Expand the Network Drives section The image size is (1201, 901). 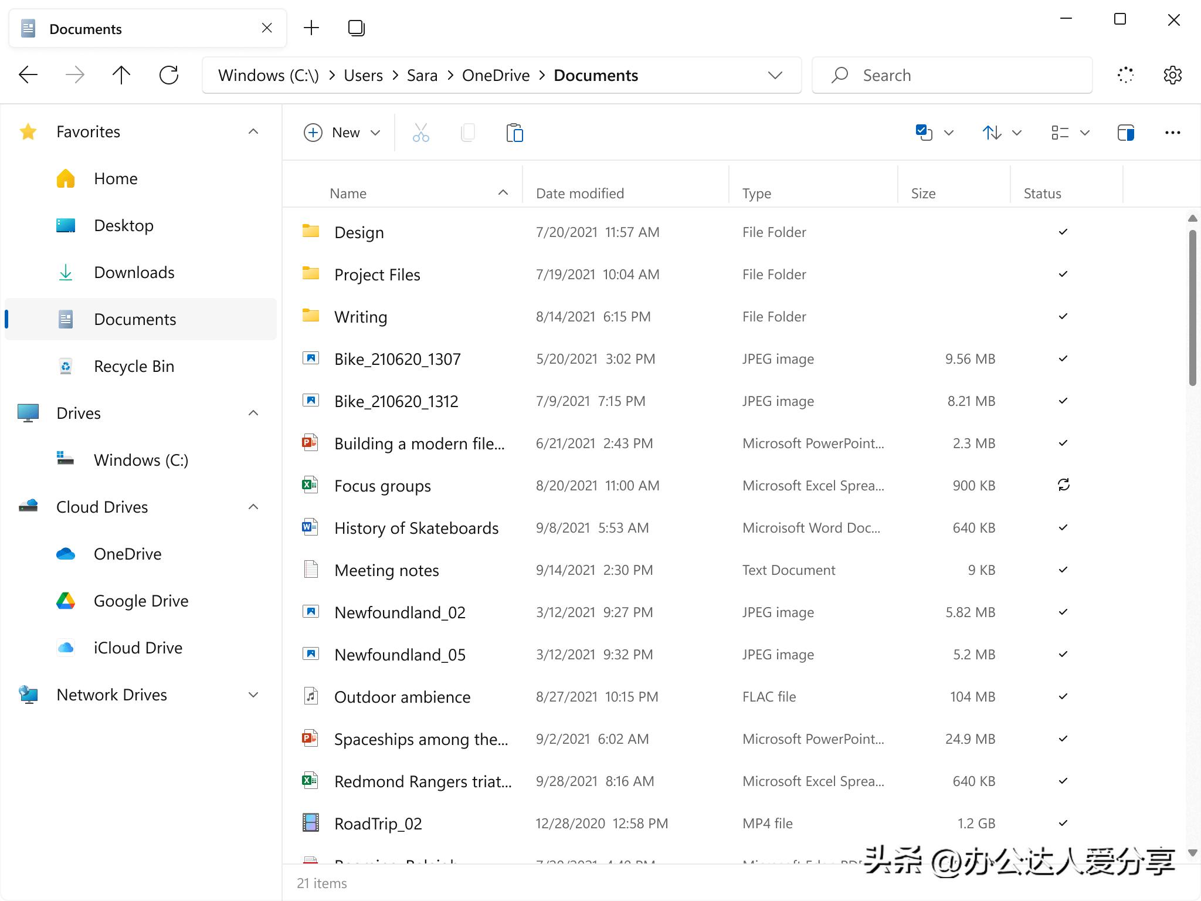(253, 695)
